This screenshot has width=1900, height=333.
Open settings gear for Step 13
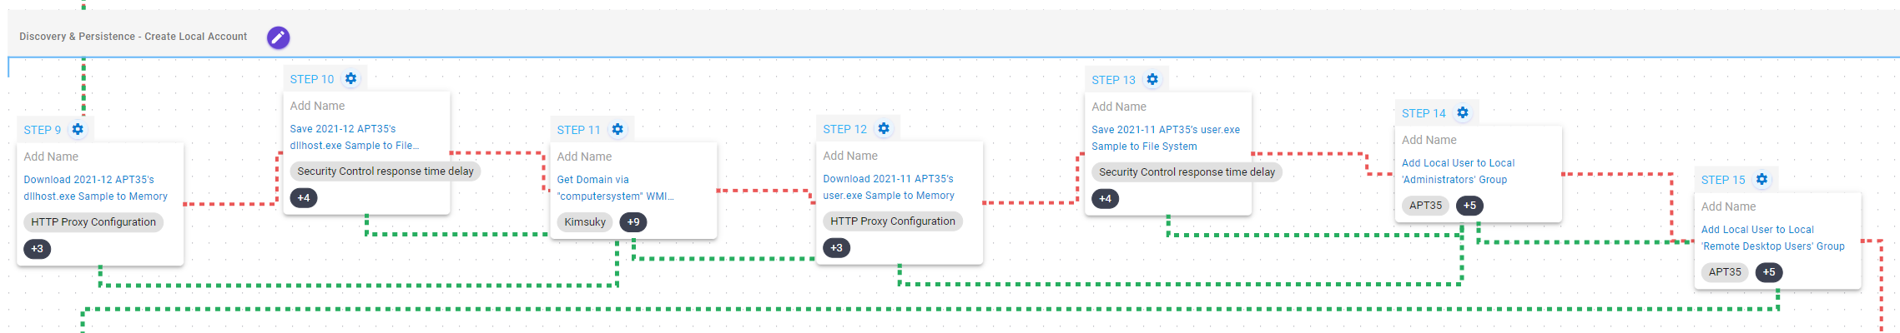1152,80
